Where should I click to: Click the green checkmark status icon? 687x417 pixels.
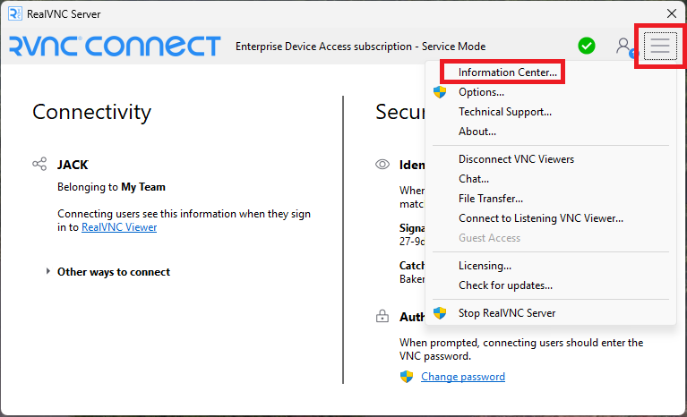(586, 46)
